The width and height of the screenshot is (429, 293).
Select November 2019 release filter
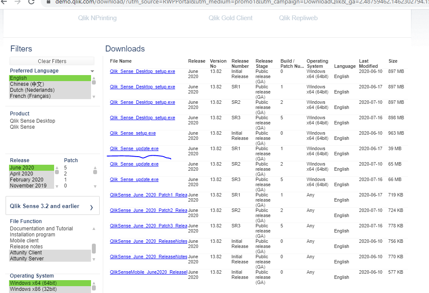(32, 186)
